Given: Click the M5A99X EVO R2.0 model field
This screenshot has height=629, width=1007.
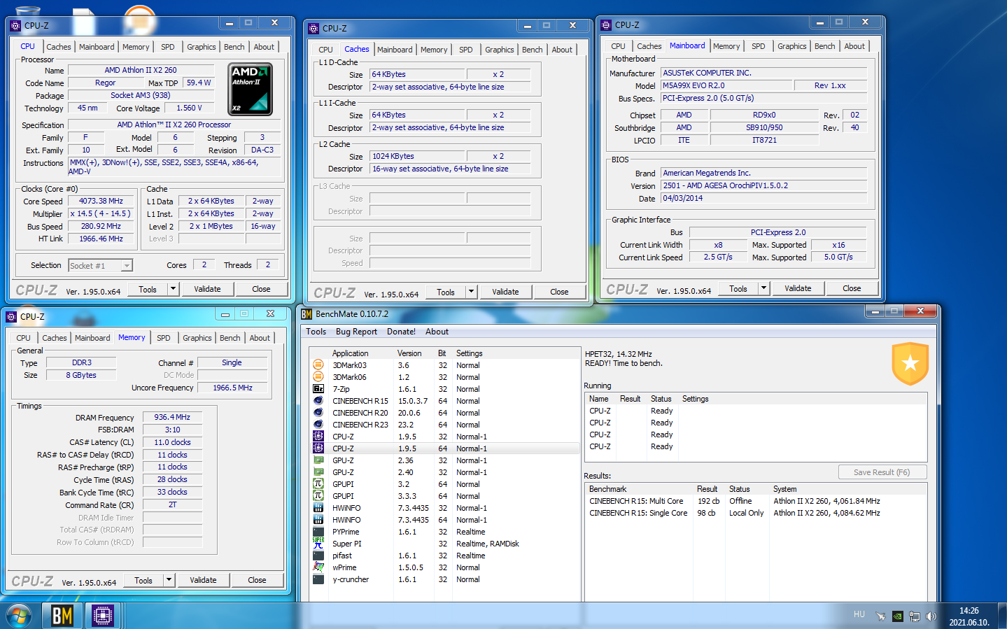Looking at the screenshot, I should [x=726, y=85].
